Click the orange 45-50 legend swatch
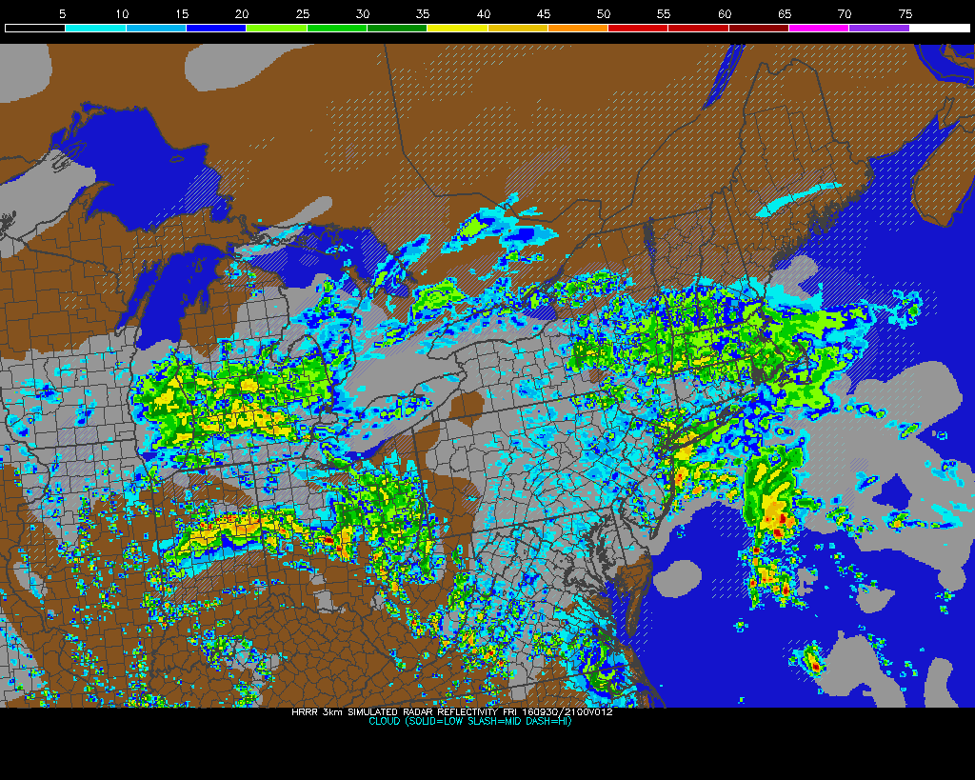Screen dimensions: 975x780 click(x=578, y=29)
